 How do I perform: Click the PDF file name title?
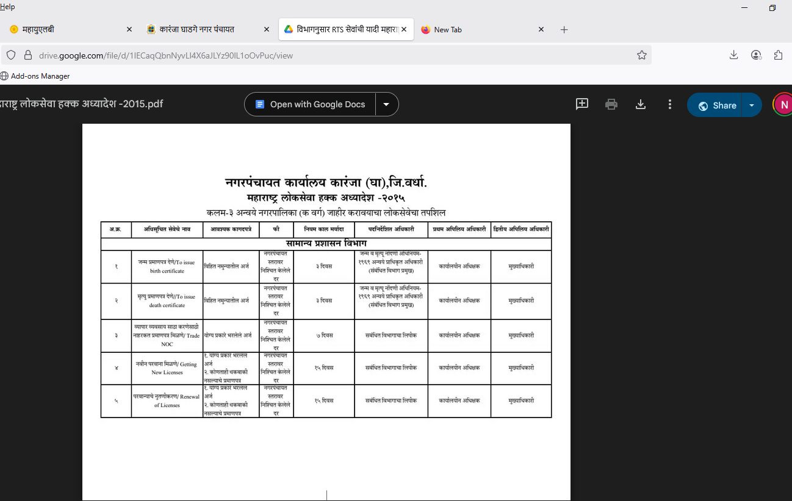82,104
